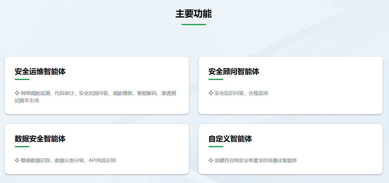Click the 试脚本生成 description line
The width and height of the screenshot is (389, 183).
click(x=27, y=101)
